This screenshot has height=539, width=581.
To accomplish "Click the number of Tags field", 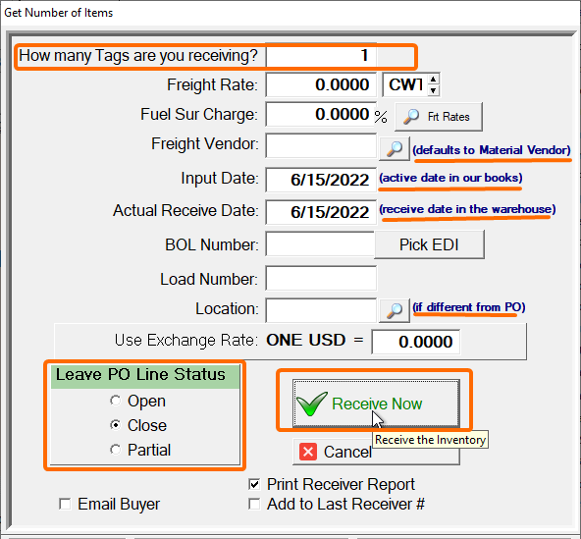I will point(321,56).
